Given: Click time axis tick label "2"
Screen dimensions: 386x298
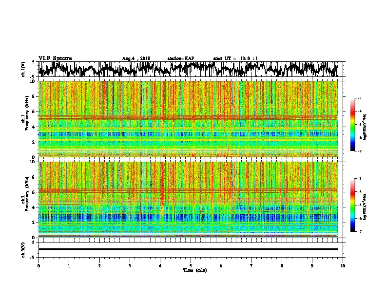Looking at the screenshot, I should pyautogui.click(x=99, y=266).
